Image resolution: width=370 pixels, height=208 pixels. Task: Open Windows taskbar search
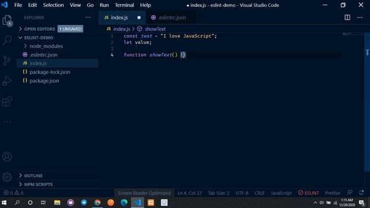click(17, 203)
